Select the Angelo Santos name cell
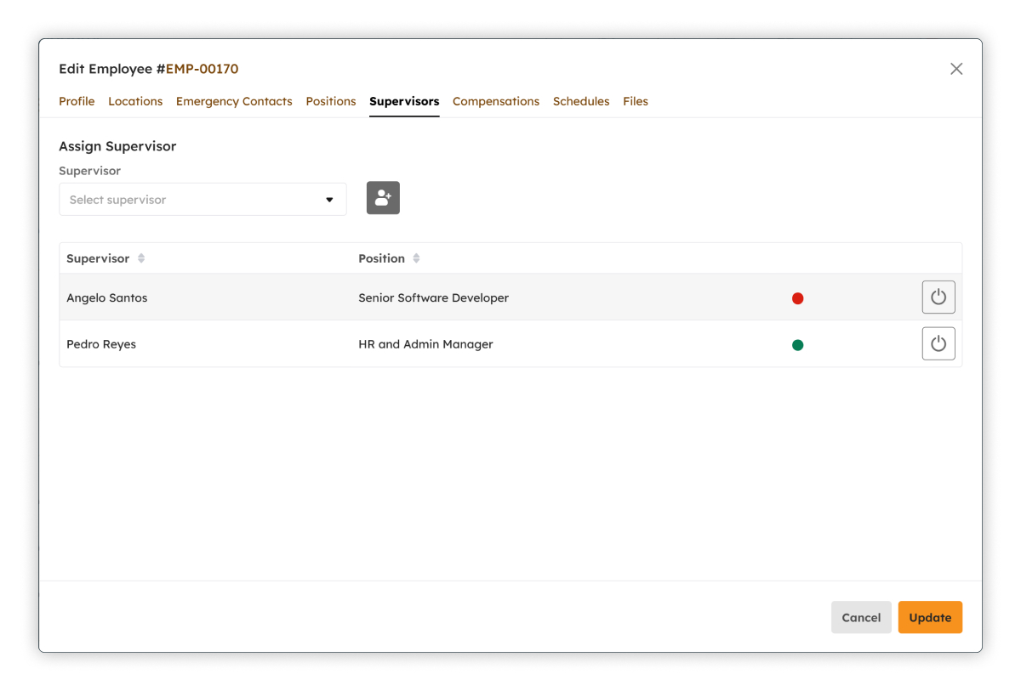 pos(107,297)
